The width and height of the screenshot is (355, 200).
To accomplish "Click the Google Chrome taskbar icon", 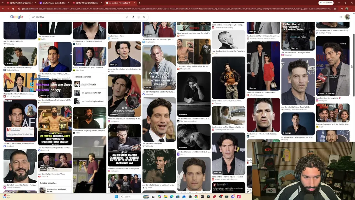I will (x=196, y=197).
